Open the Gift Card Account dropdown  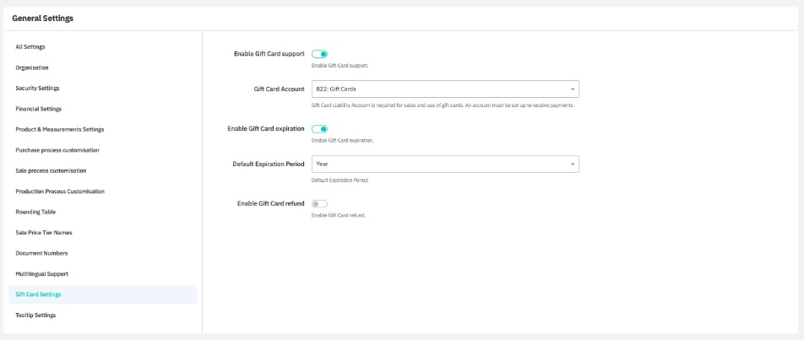tap(444, 89)
